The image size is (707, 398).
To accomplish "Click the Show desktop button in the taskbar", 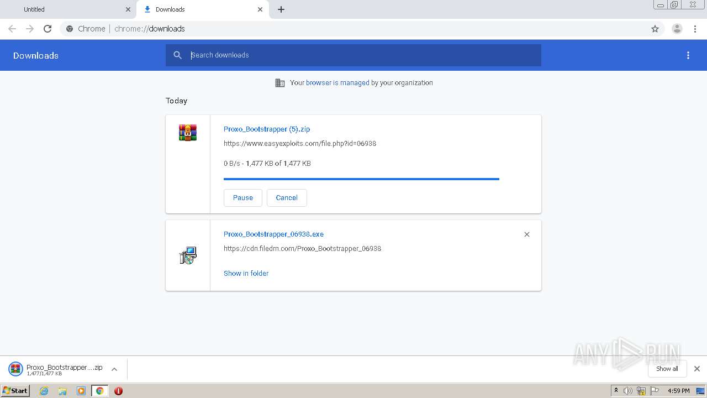I will click(x=700, y=391).
